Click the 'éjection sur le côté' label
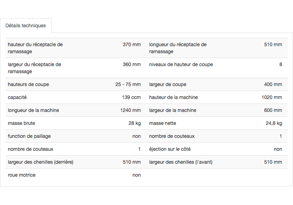The width and height of the screenshot is (293, 205). 170,149
